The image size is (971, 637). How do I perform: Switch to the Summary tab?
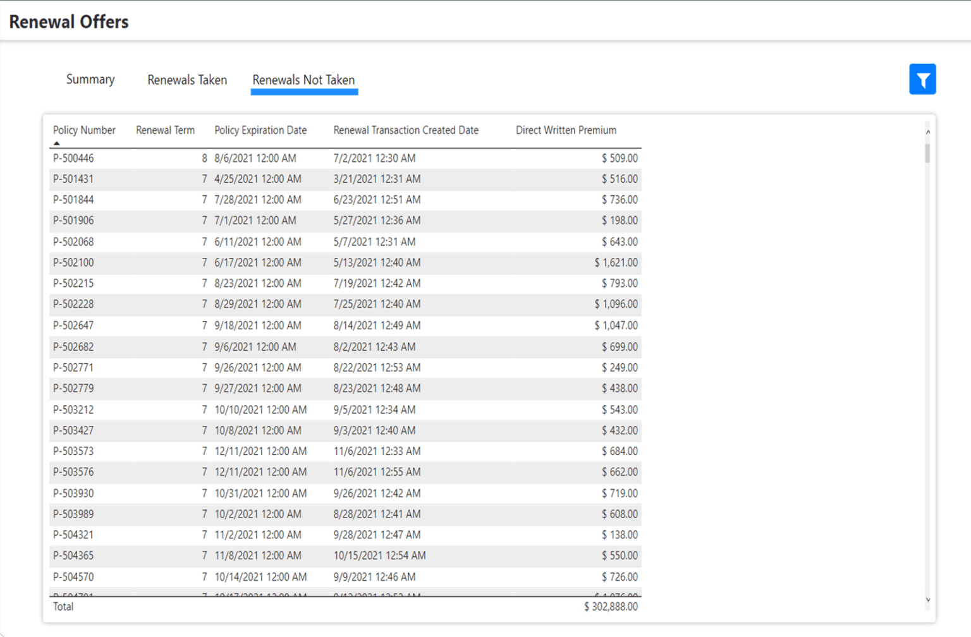(90, 80)
